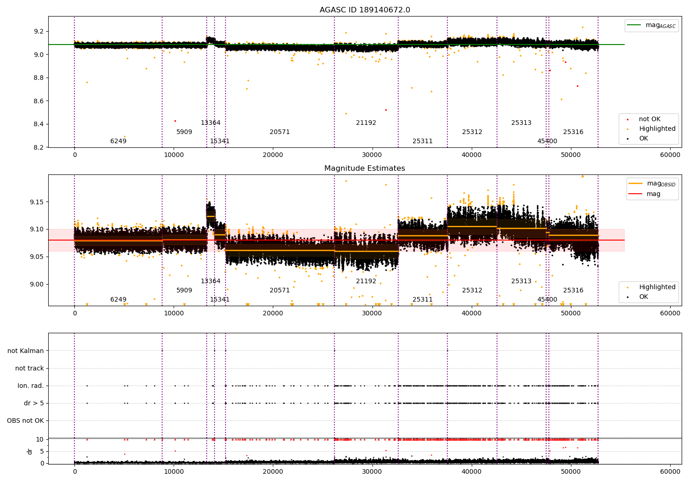Click OBSID label 20571 in the top plot
Screen dimensions: 689x482
coord(280,132)
